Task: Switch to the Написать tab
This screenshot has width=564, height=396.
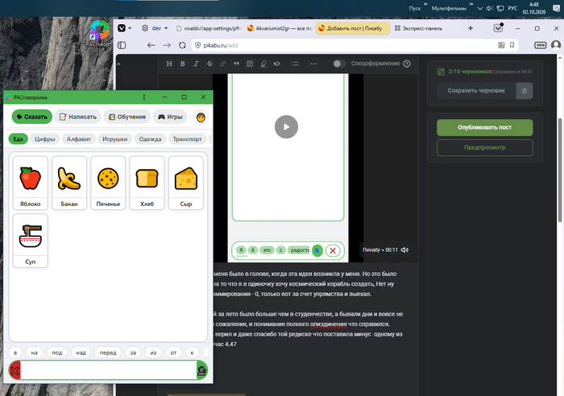Action: pyautogui.click(x=77, y=117)
